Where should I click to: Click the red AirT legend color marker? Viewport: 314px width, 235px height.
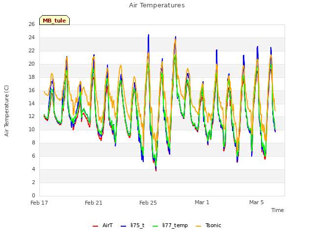click(x=96, y=226)
